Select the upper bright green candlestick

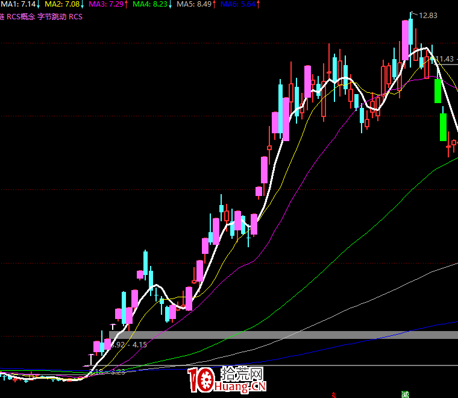438,90
